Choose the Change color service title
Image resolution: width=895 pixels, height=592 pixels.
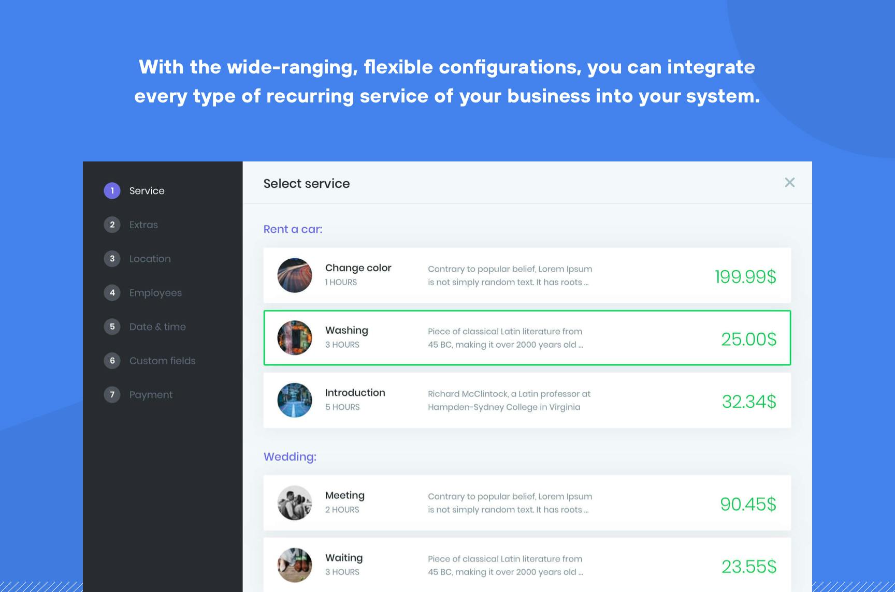358,268
